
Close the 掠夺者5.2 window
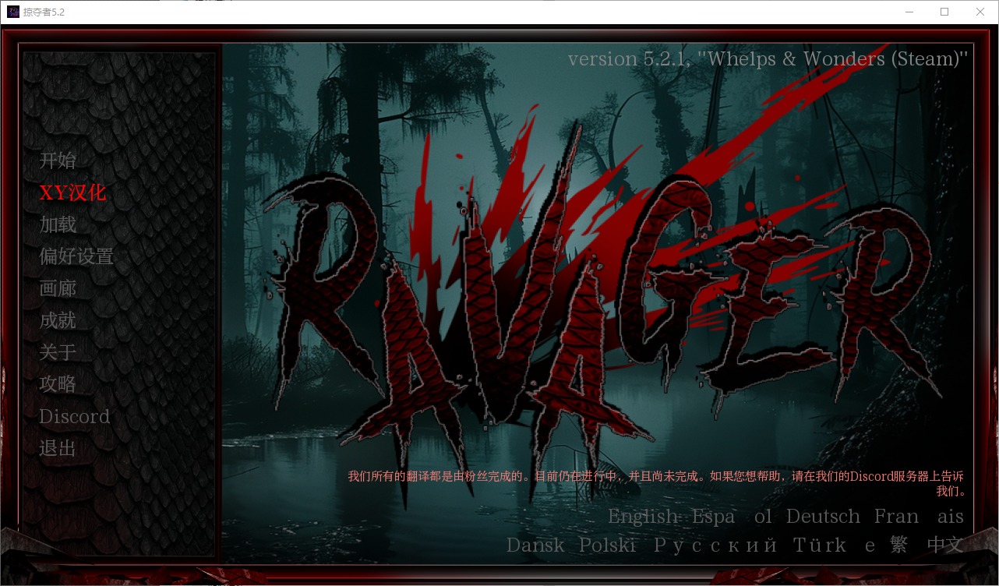(x=980, y=12)
